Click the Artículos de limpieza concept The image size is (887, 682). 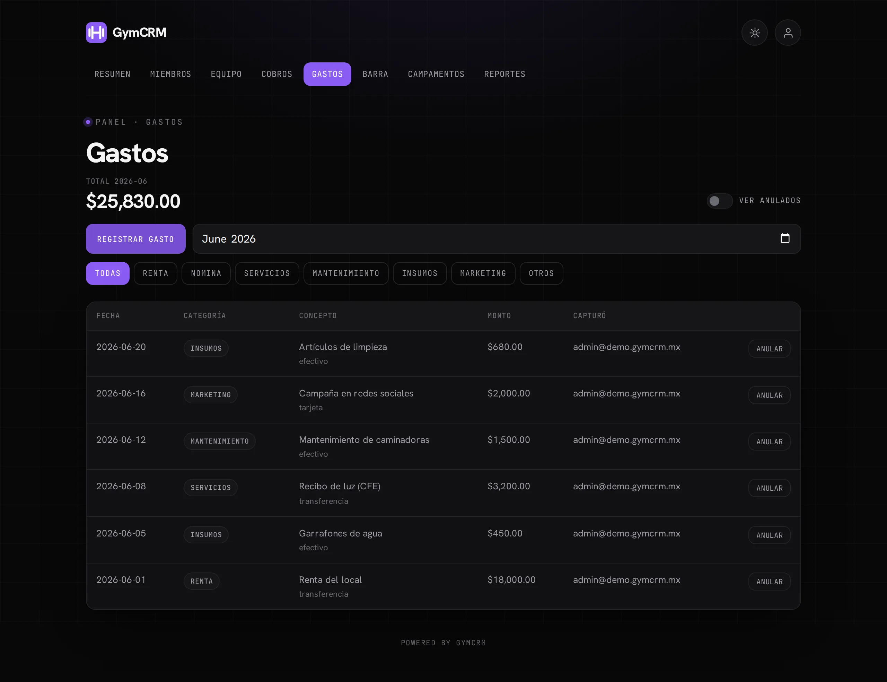(x=343, y=347)
